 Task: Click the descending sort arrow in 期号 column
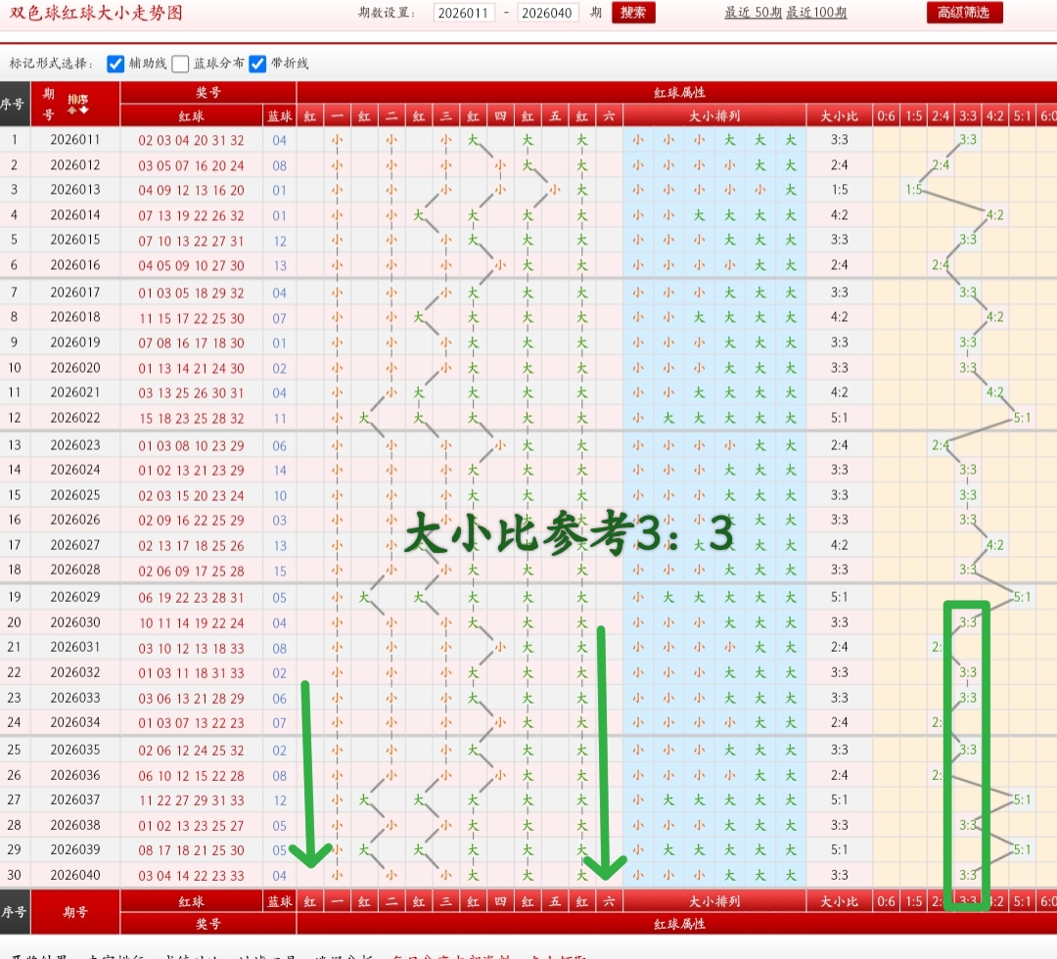tap(83, 110)
